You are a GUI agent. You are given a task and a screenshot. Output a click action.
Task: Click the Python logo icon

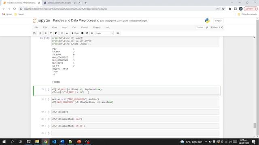[207, 21]
